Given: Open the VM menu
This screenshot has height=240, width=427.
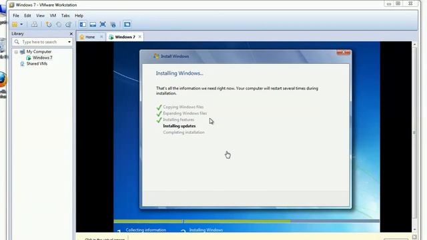Looking at the screenshot, I should tap(53, 15).
